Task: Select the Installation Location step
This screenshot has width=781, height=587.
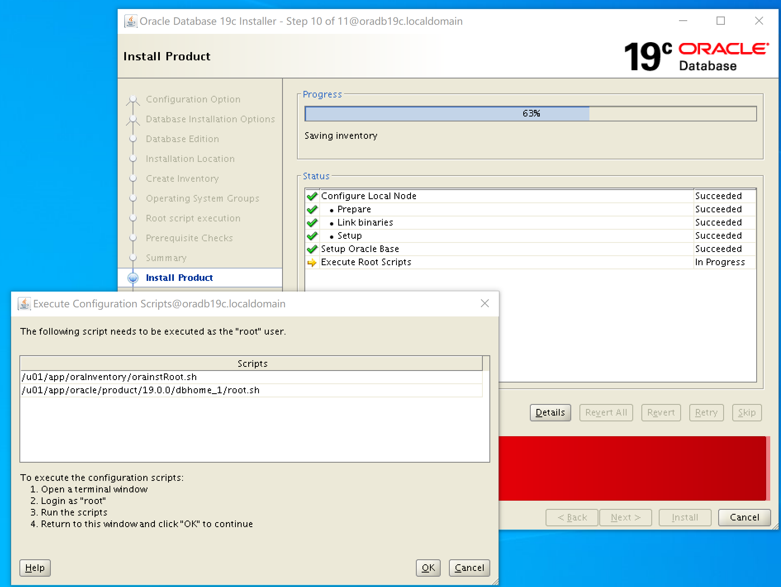Action: pos(190,159)
